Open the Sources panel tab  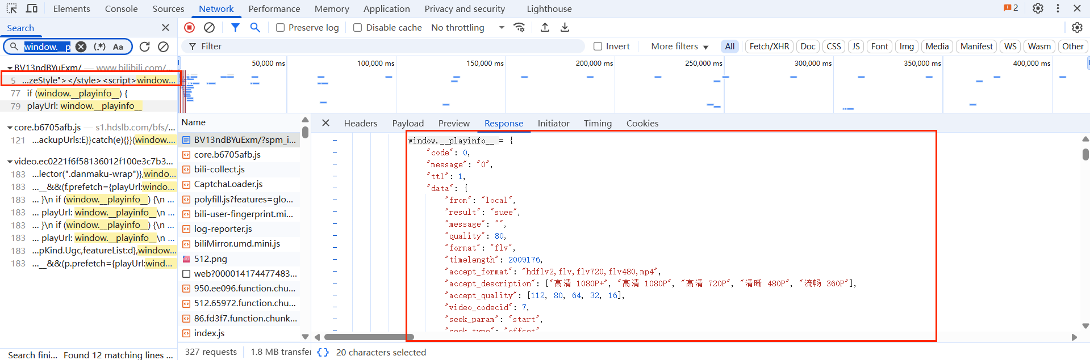(x=168, y=9)
